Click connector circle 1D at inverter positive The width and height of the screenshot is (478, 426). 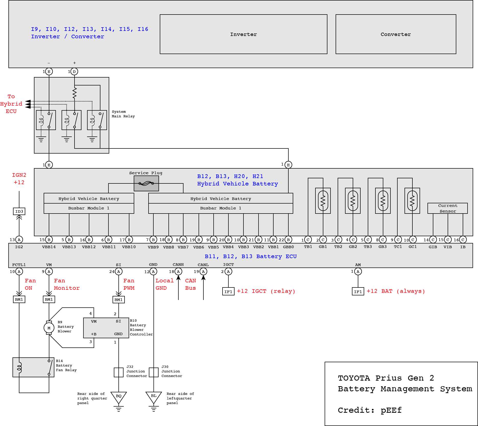[x=74, y=72]
